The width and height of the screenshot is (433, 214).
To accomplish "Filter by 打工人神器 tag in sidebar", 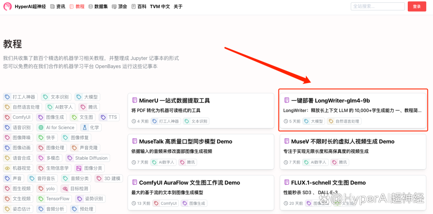I will click(20, 97).
